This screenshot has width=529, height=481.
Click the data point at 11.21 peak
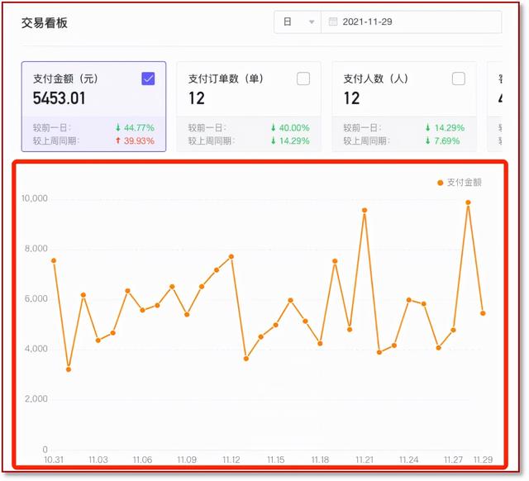pos(365,210)
